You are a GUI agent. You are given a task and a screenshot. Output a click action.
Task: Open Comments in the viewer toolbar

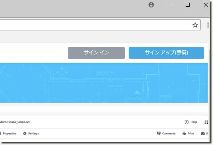(x=169, y=134)
